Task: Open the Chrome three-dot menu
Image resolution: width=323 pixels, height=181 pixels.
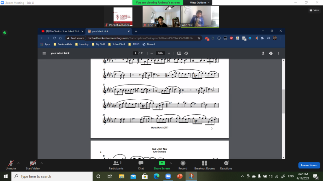Action: coord(281,38)
